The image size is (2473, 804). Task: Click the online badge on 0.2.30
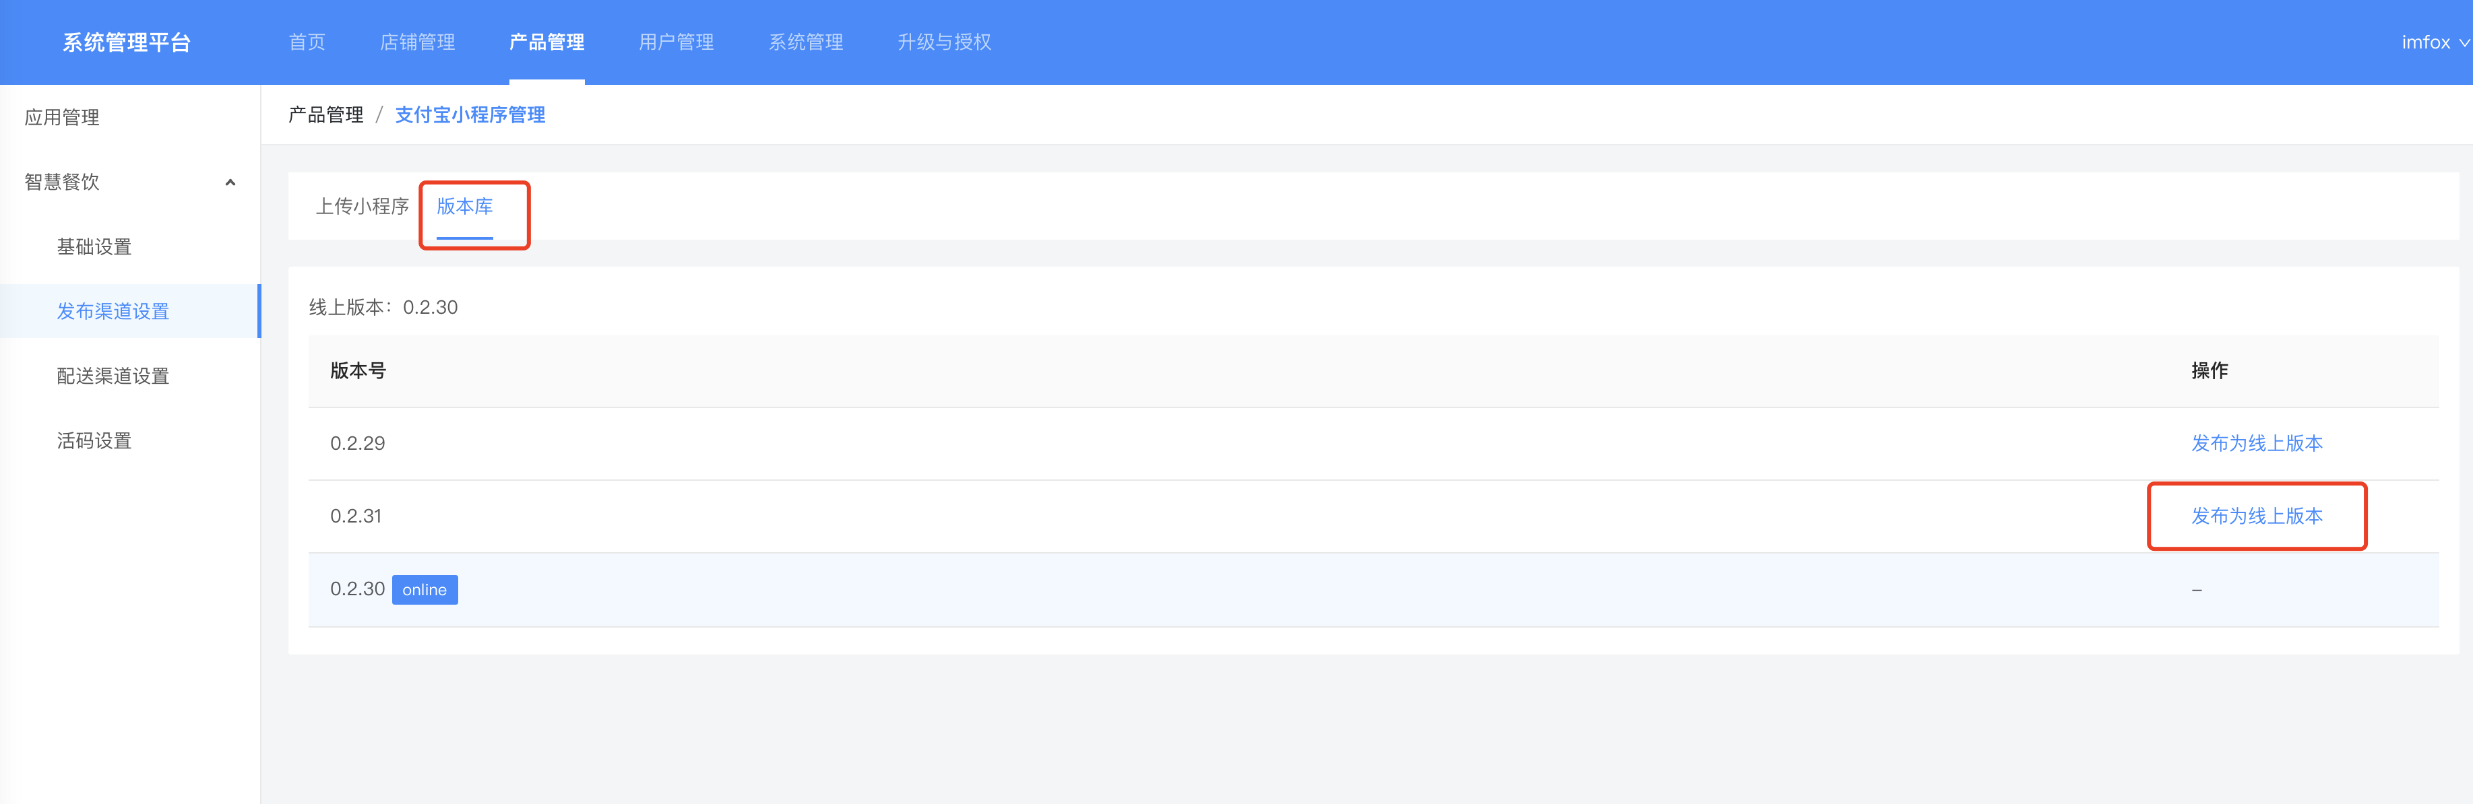click(x=425, y=590)
